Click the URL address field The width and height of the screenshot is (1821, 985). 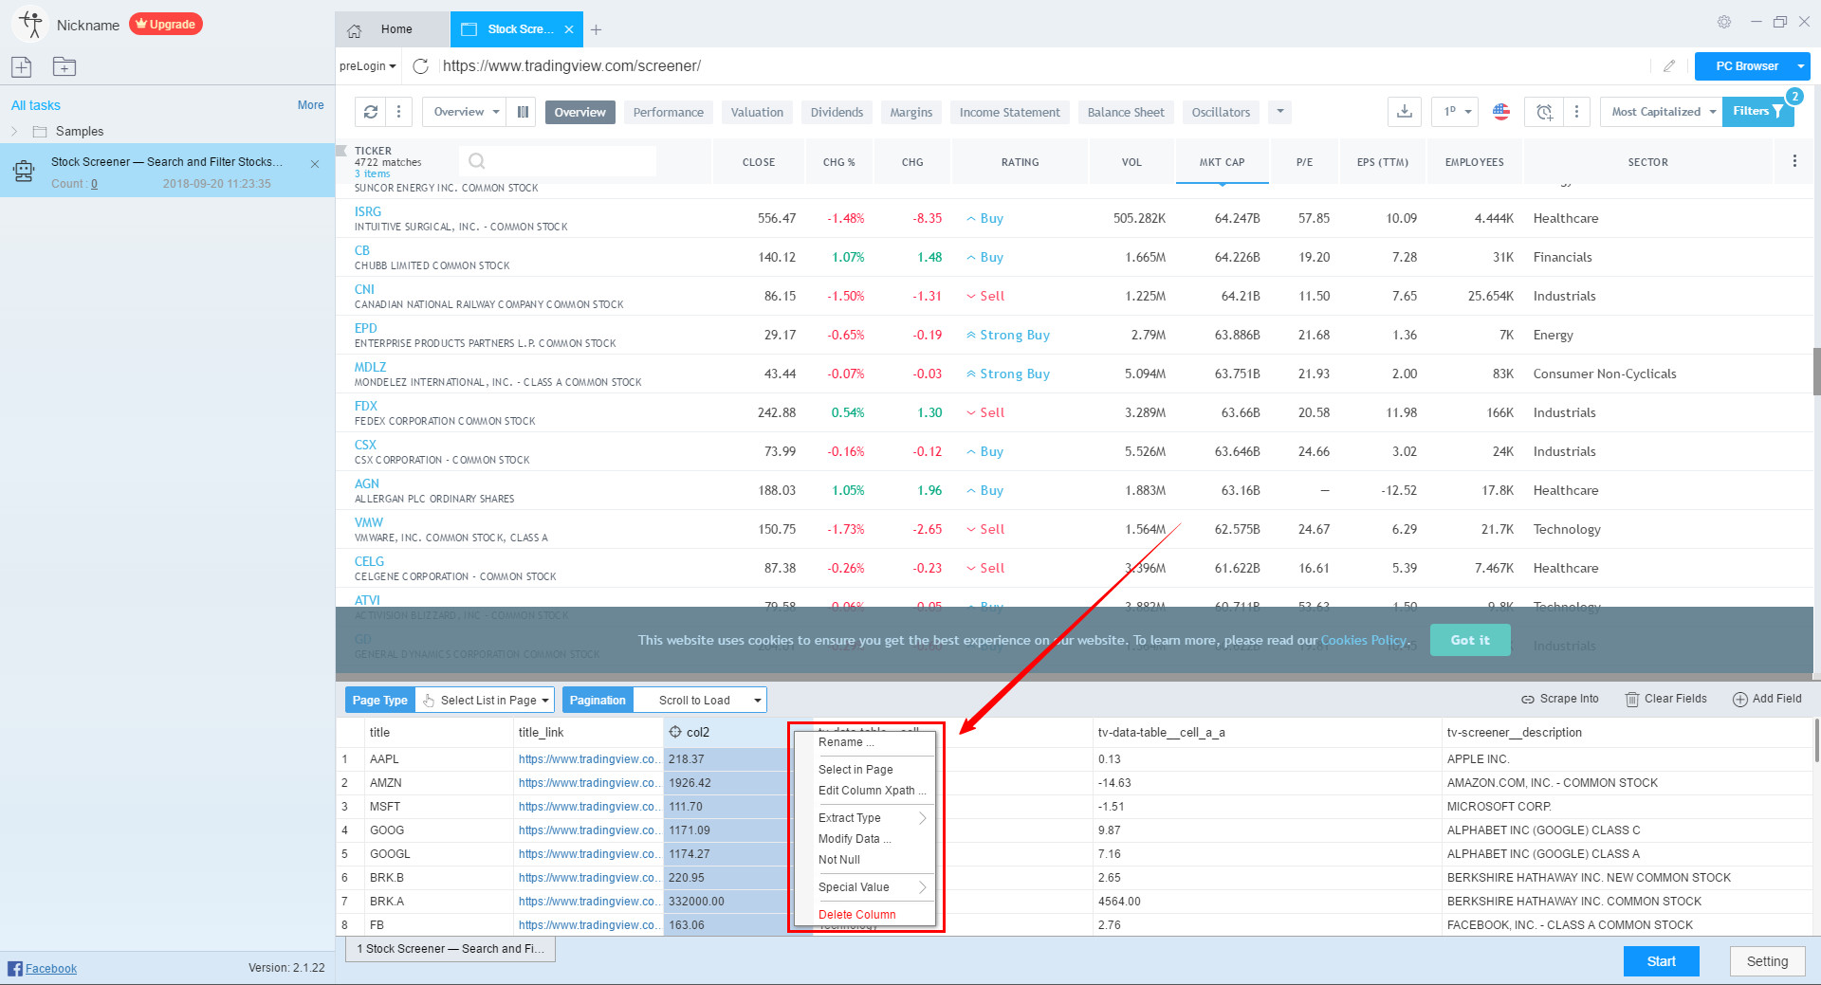click(x=1043, y=66)
